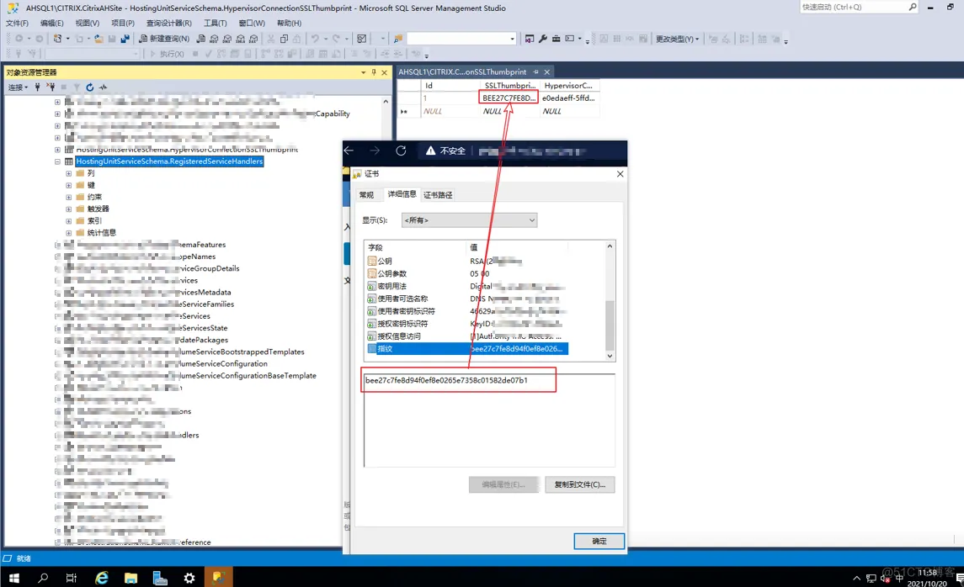The image size is (964, 587).
Task: Select the HostingUnitServiceSchema.RegisteredServiceHandlers tree item
Action: point(170,161)
